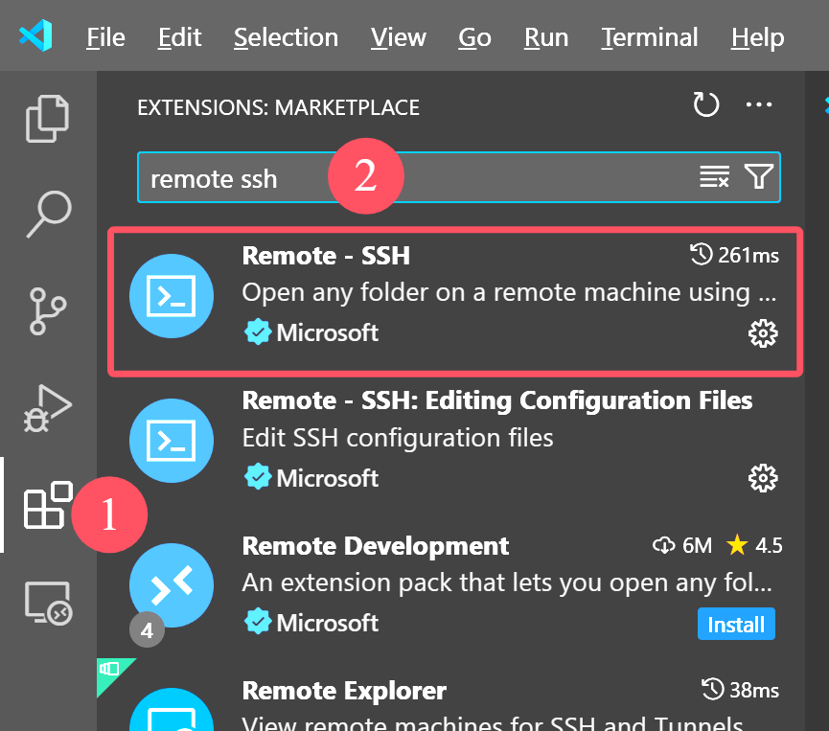Open Views and More Actions menu
The width and height of the screenshot is (829, 731).
pyautogui.click(x=759, y=104)
